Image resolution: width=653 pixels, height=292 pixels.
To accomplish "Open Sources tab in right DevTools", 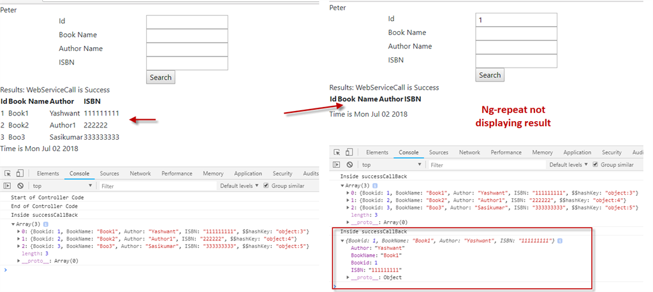I will (x=439, y=152).
